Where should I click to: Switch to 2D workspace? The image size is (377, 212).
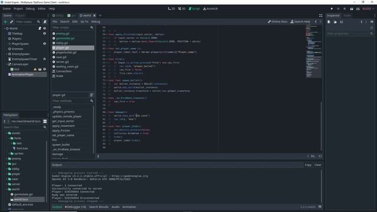point(171,9)
